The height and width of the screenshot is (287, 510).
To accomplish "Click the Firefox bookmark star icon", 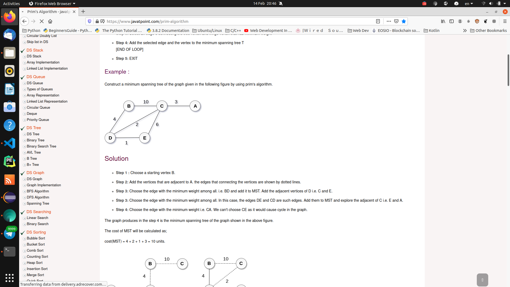I will tap(404, 21).
